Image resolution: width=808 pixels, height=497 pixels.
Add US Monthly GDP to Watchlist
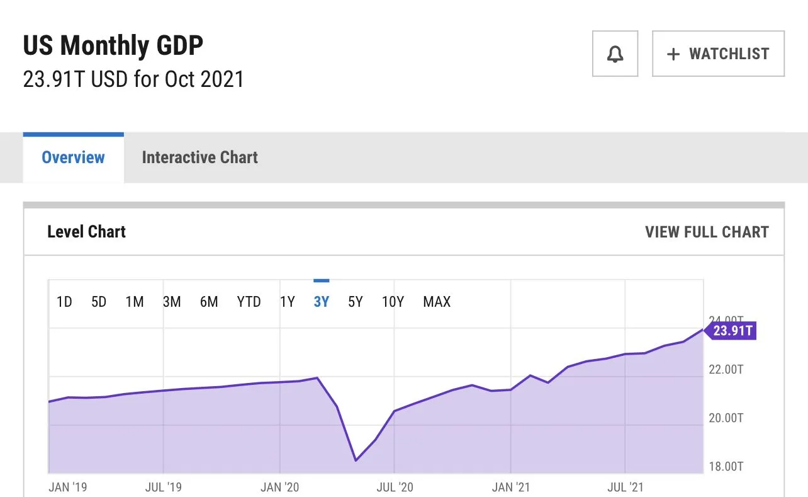(718, 54)
